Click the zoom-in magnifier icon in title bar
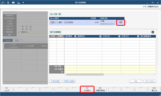The height and width of the screenshot is (96, 161). click(x=3, y=2)
